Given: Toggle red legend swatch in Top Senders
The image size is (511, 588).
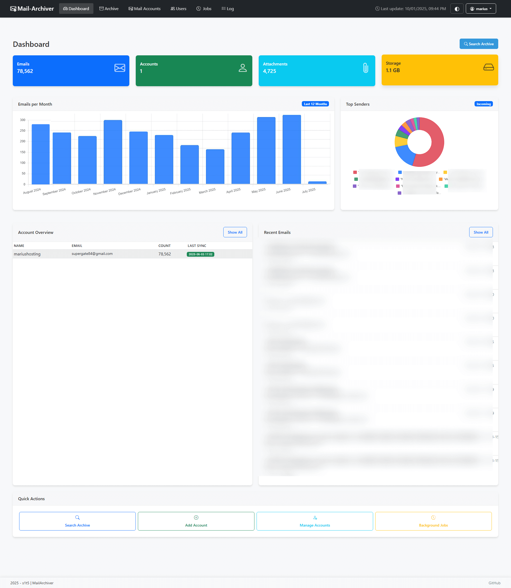Looking at the screenshot, I should [x=355, y=172].
